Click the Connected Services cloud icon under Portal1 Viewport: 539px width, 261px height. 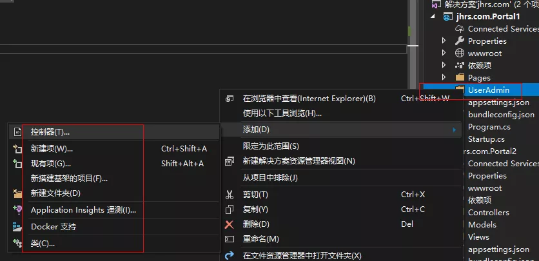coord(460,29)
